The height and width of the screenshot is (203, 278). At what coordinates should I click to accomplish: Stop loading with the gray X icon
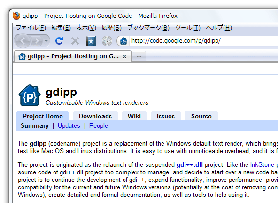pyautogui.click(x=75, y=41)
